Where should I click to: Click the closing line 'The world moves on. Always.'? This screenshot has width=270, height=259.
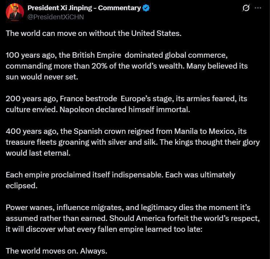point(57,251)
